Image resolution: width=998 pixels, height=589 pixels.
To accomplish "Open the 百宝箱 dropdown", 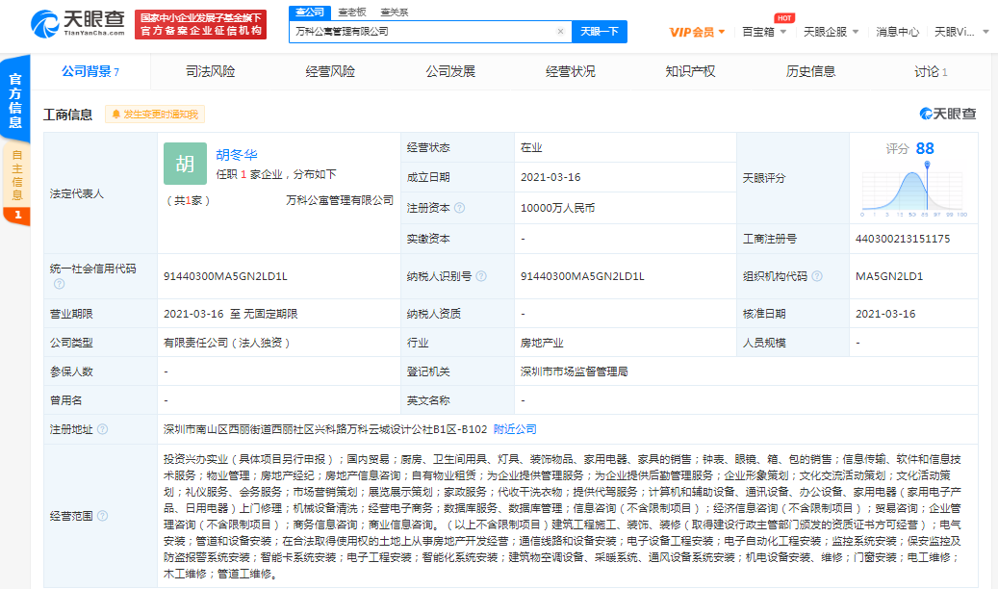I will pyautogui.click(x=764, y=32).
